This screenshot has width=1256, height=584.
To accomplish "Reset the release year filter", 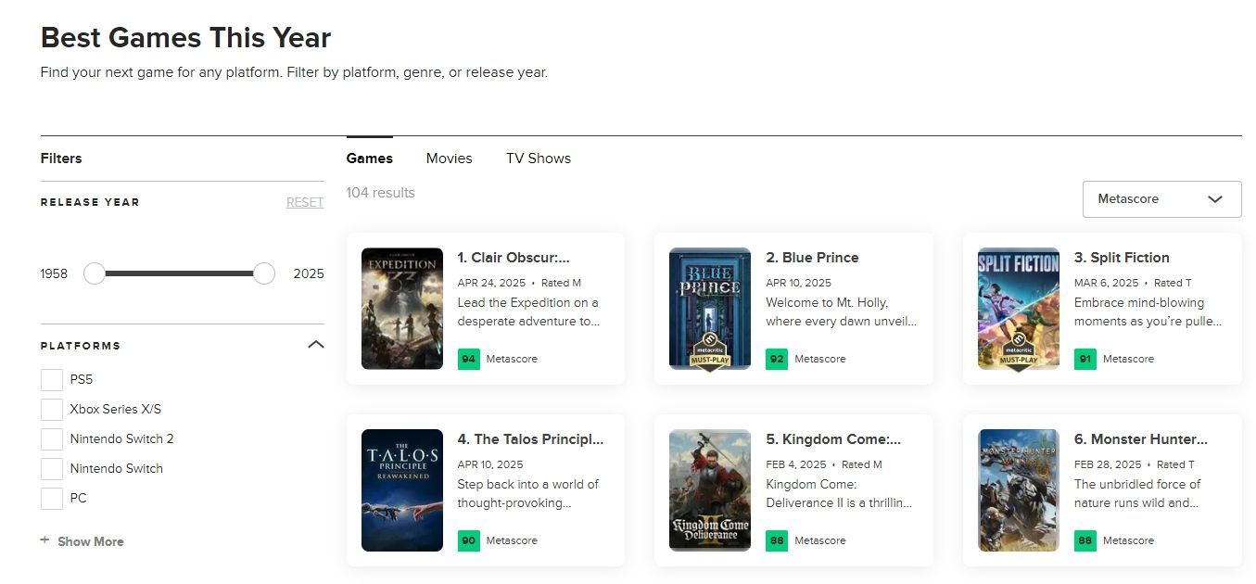I will pos(304,202).
